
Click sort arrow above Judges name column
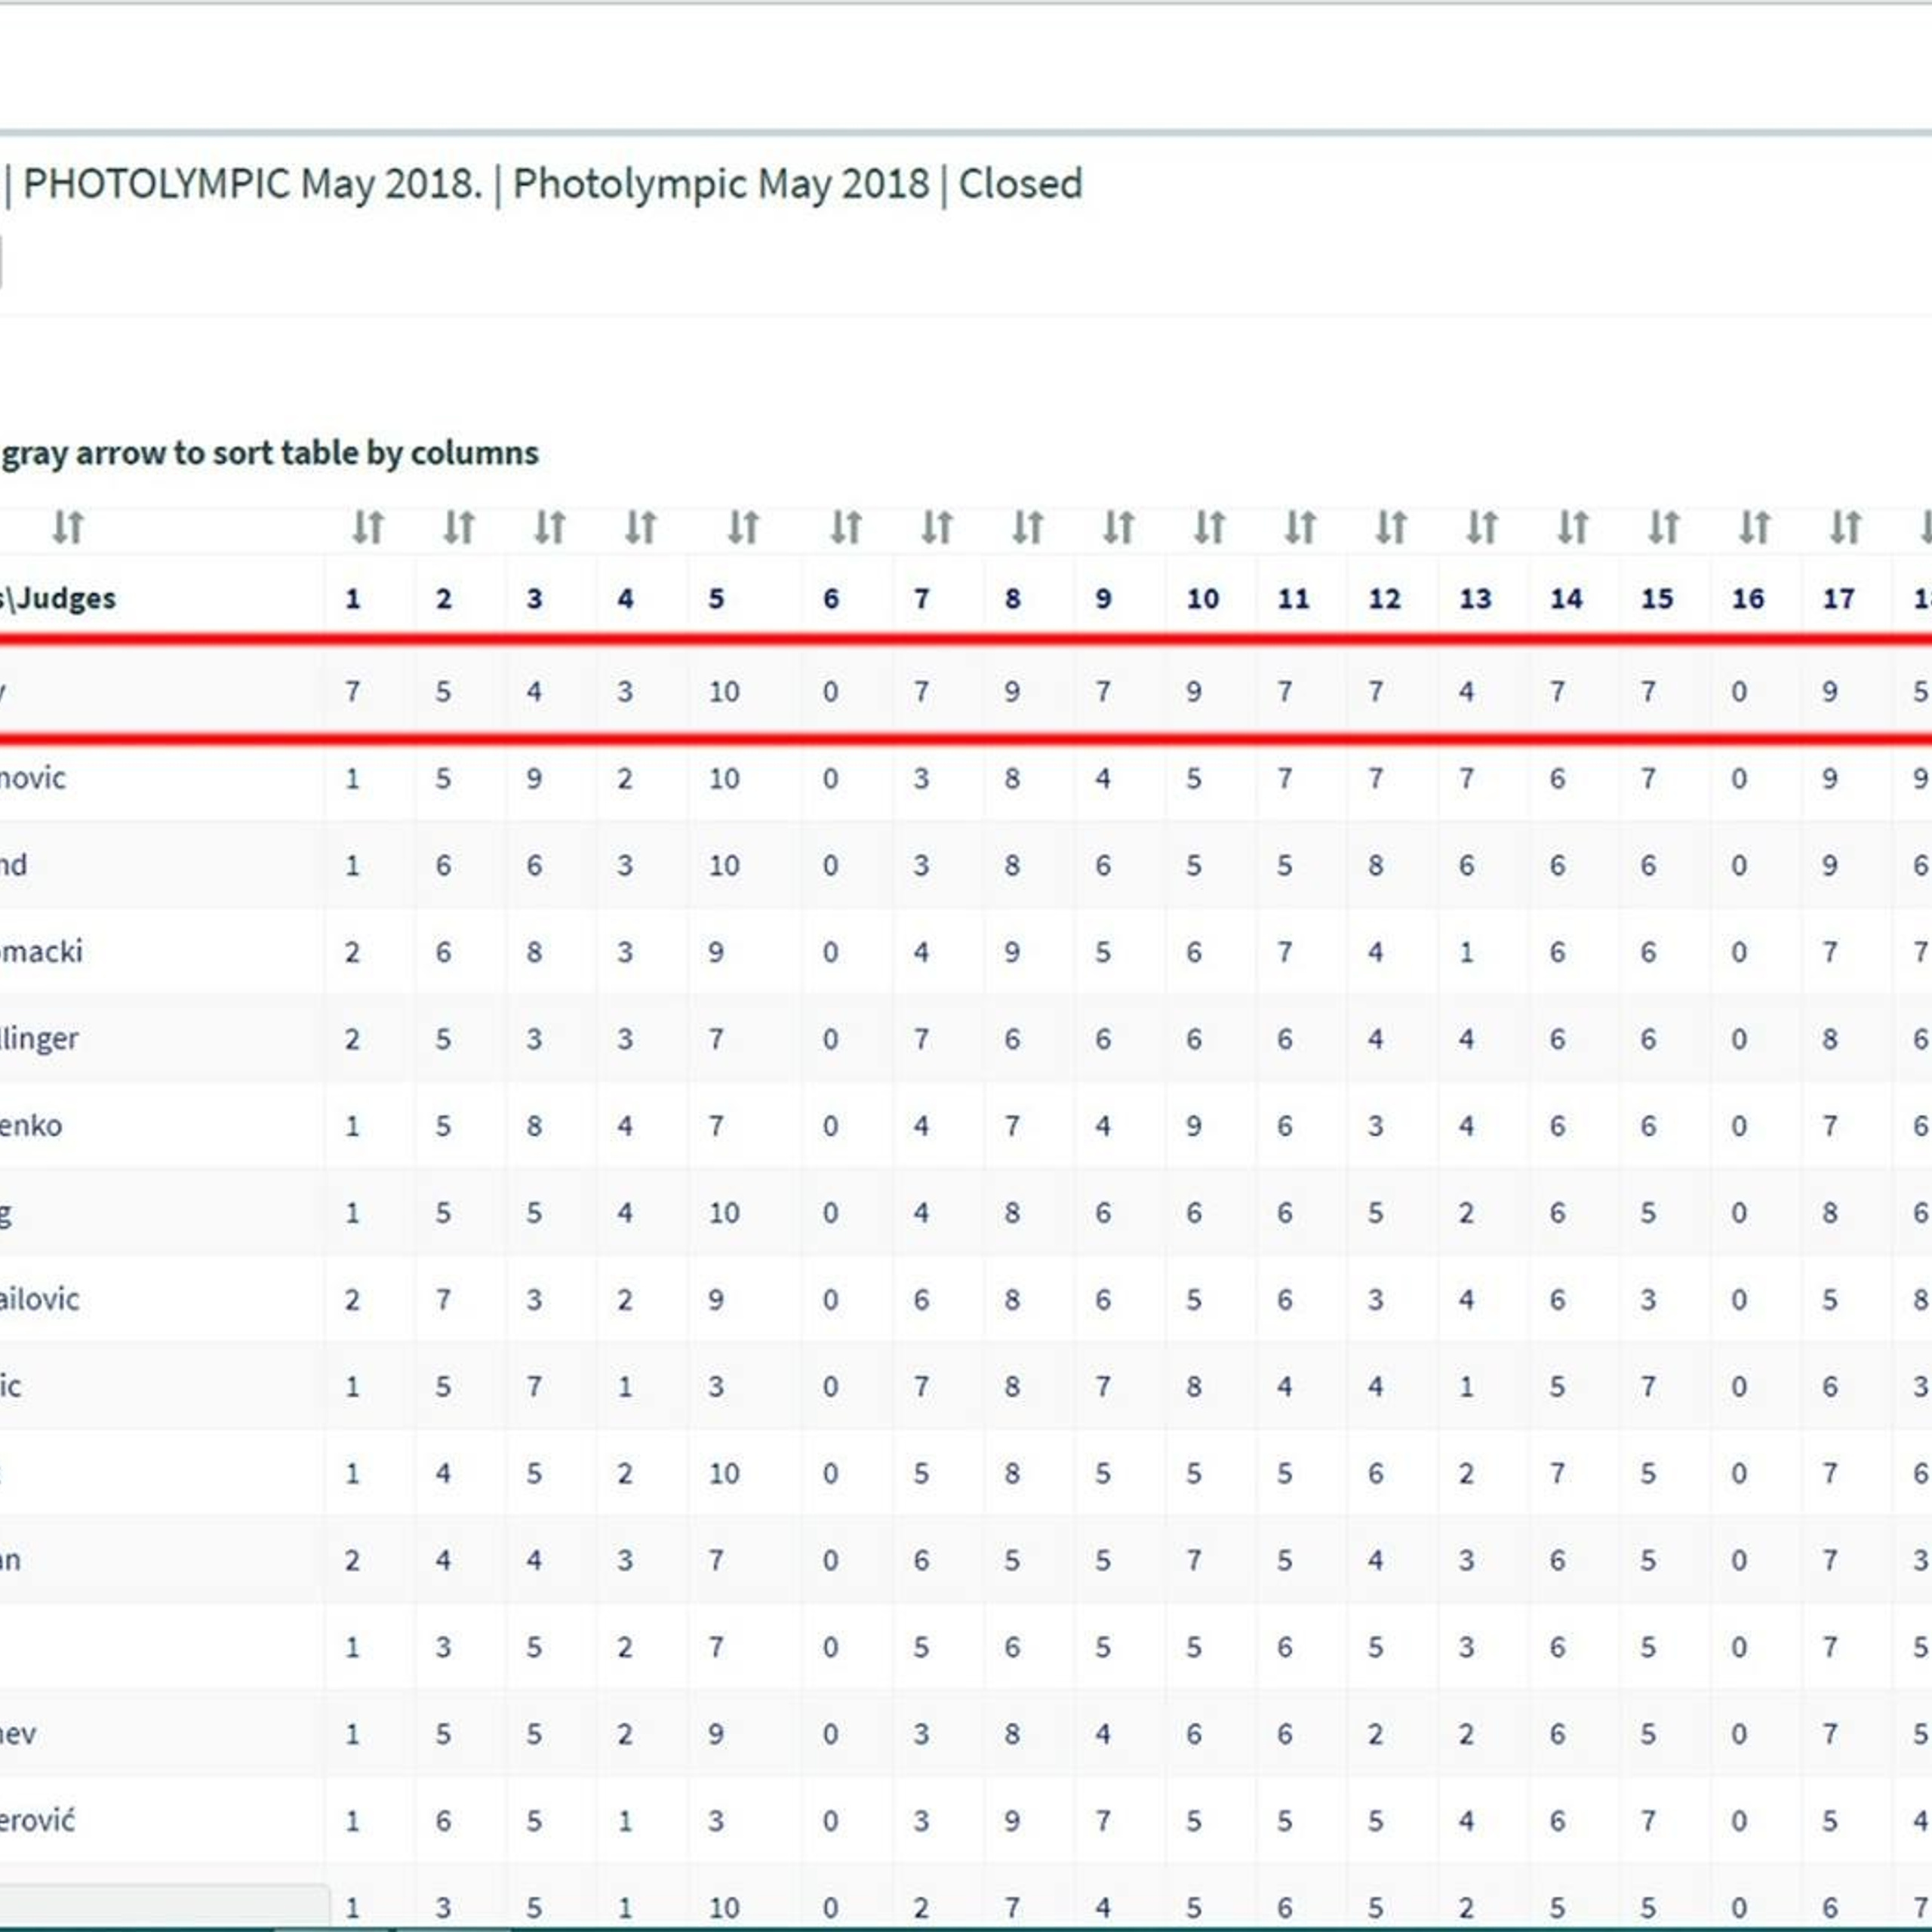coord(68,527)
